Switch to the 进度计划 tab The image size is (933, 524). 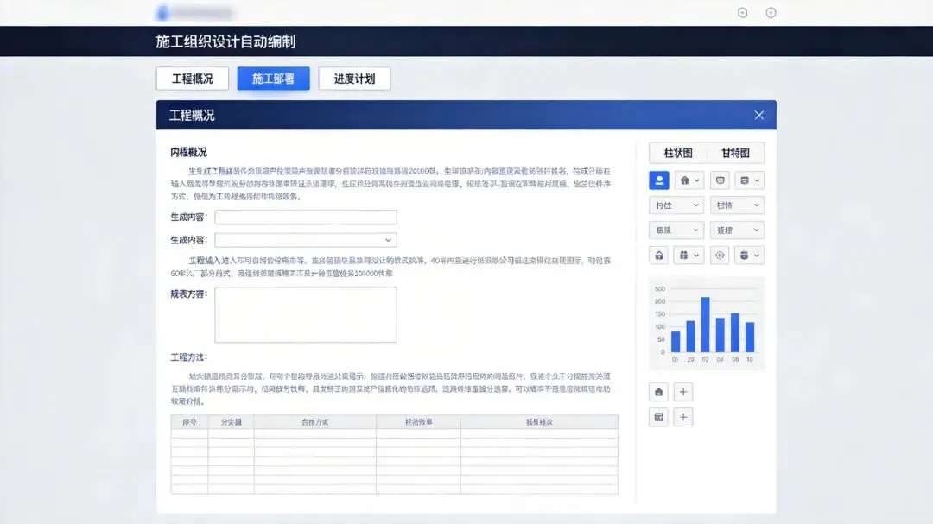pos(354,79)
